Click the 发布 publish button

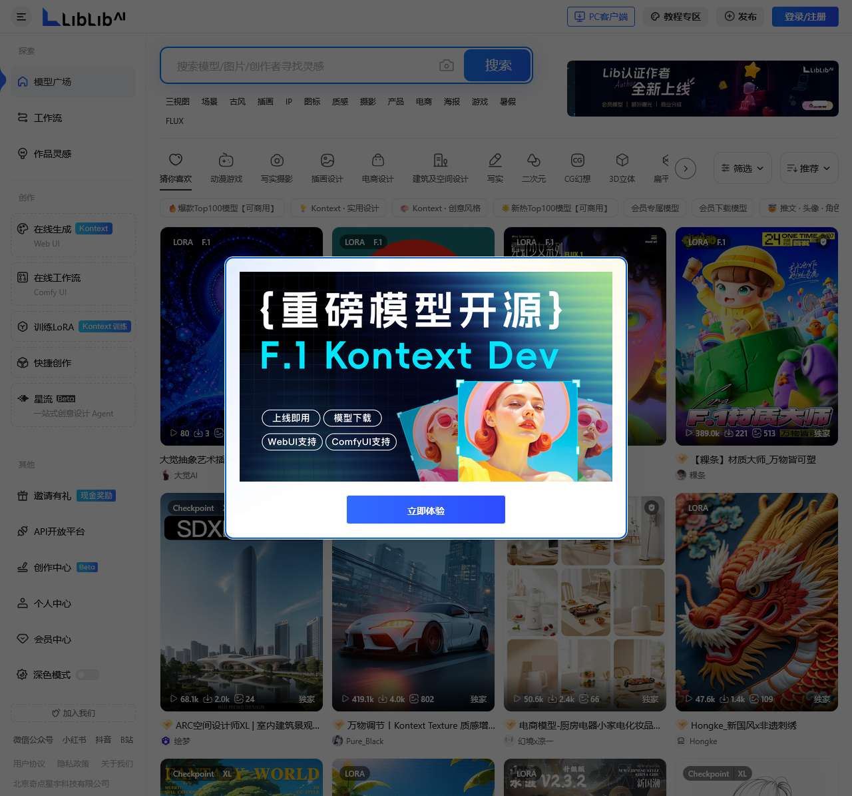(740, 17)
